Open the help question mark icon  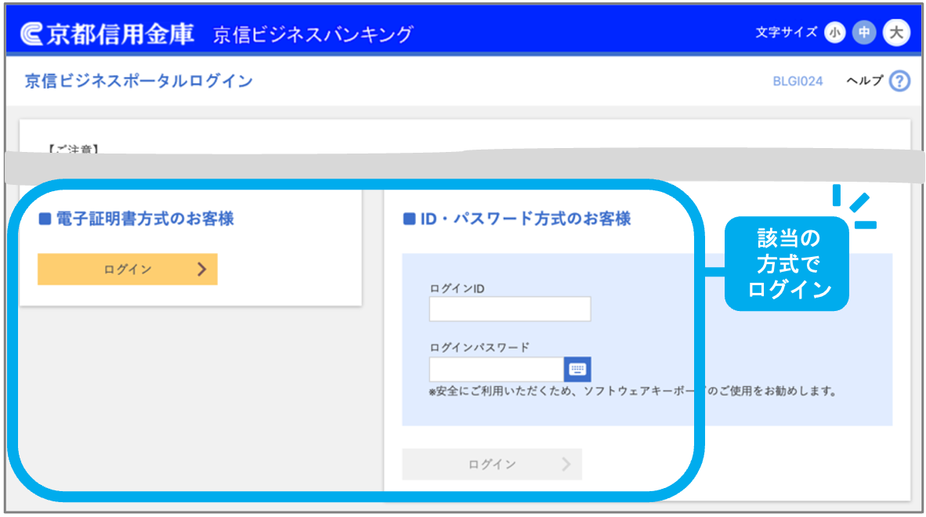[899, 81]
